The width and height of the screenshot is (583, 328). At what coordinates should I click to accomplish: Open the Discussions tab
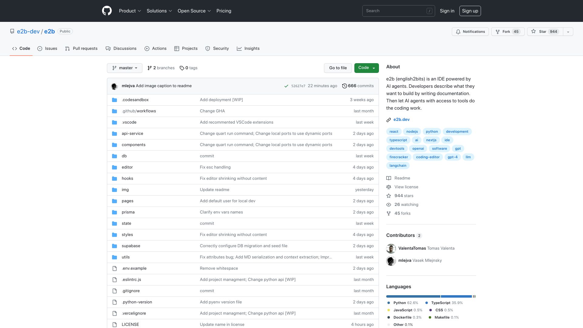coord(121,49)
